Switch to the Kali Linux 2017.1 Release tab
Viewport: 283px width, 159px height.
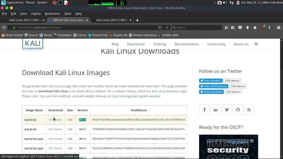coord(111,20)
